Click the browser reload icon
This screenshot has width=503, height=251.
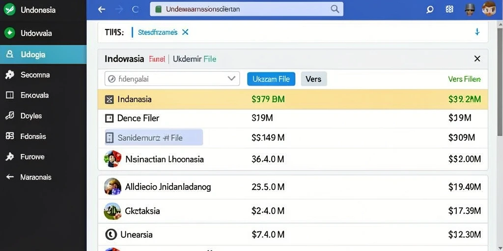click(136, 10)
